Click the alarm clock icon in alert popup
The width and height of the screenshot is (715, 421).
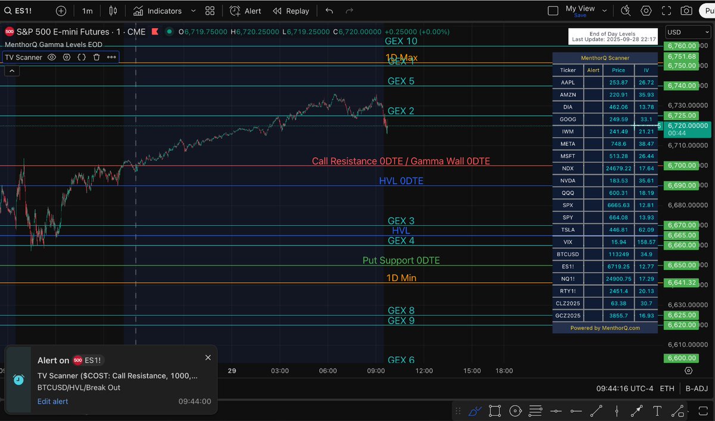pyautogui.click(x=18, y=380)
